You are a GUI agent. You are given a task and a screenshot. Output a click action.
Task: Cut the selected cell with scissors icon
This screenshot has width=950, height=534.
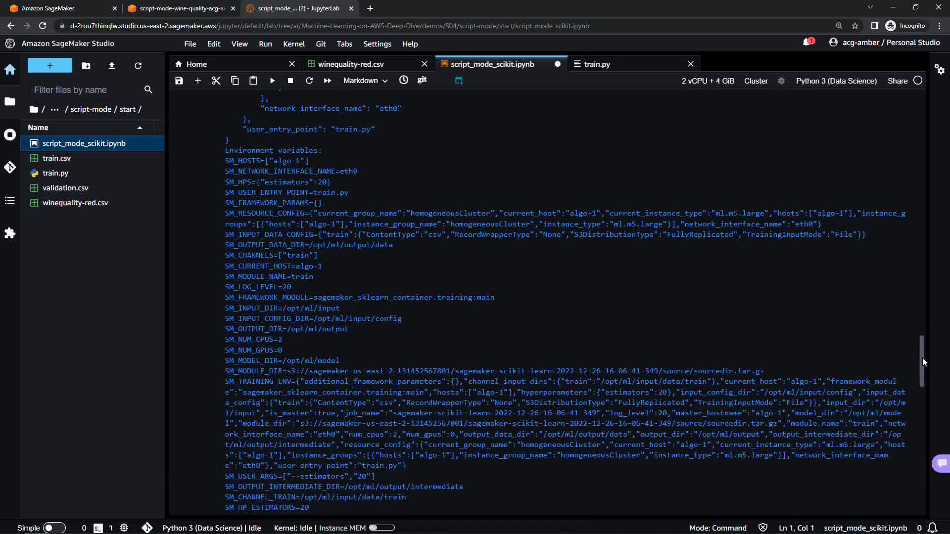tap(216, 81)
